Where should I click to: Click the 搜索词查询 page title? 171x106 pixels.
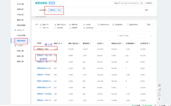pyautogui.click(x=41, y=3)
